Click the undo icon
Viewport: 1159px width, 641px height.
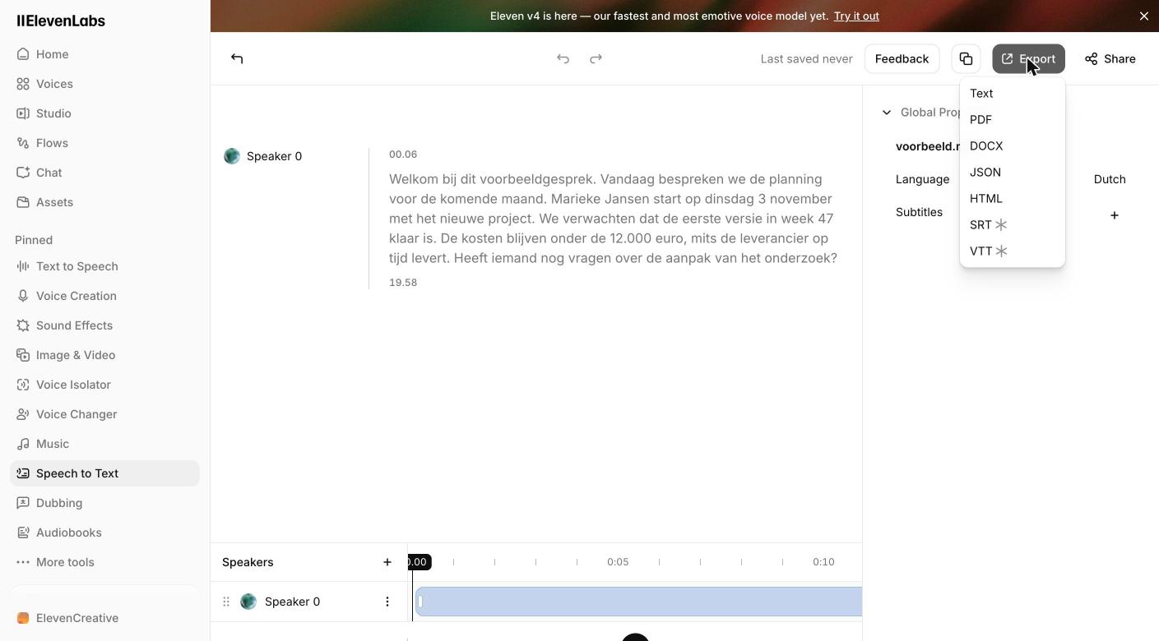coord(563,58)
